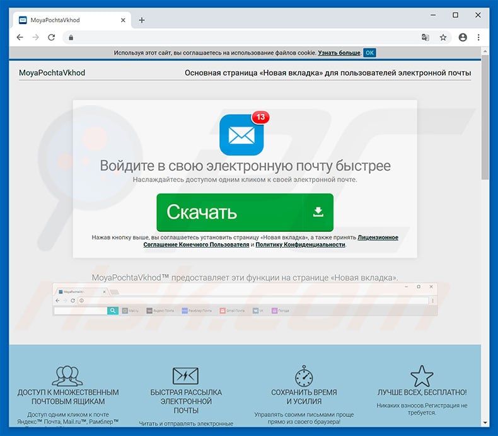Image resolution: width=498 pixels, height=436 pixels.
Task: Minimize the browser window
Action: [x=433, y=15]
